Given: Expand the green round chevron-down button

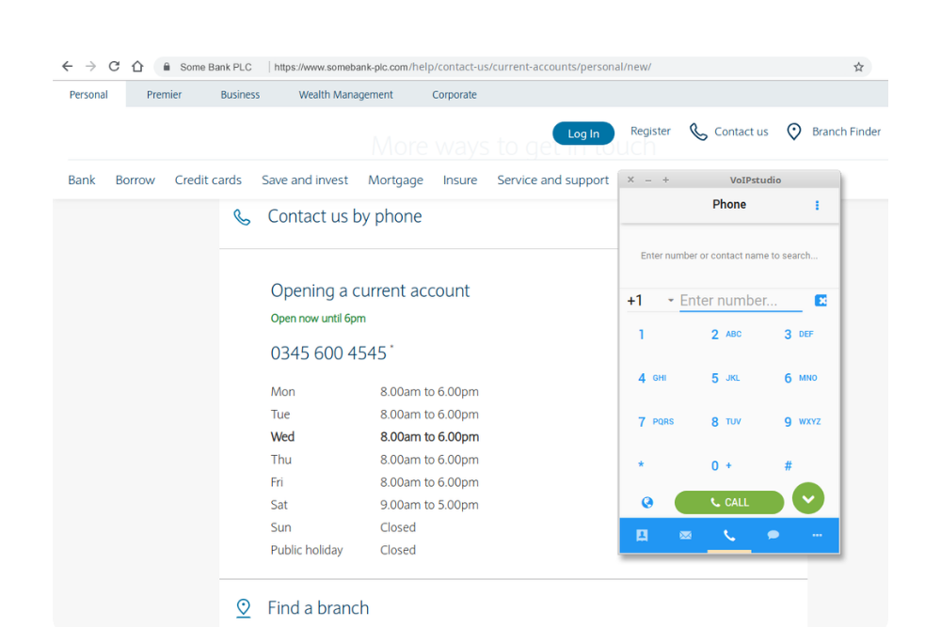Looking at the screenshot, I should pos(807,498).
